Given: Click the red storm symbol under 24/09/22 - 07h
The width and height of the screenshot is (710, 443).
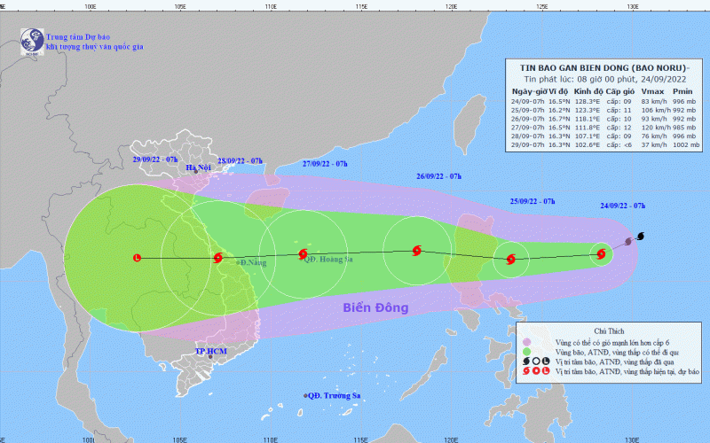Looking at the screenshot, I should click(601, 255).
